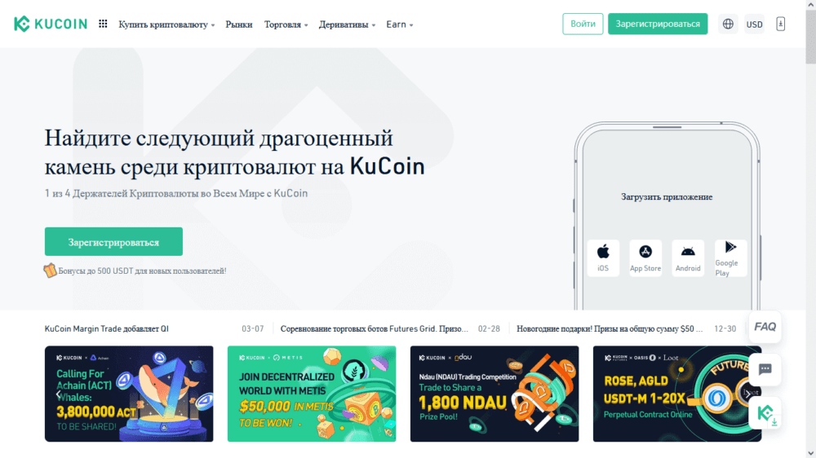Expand the Торговля dropdown menu

pyautogui.click(x=286, y=24)
